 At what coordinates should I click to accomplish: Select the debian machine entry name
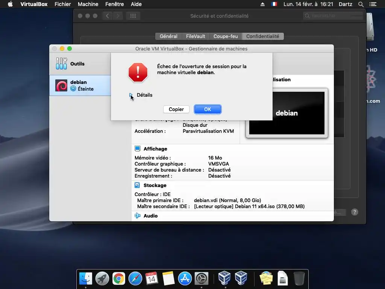[79, 82]
